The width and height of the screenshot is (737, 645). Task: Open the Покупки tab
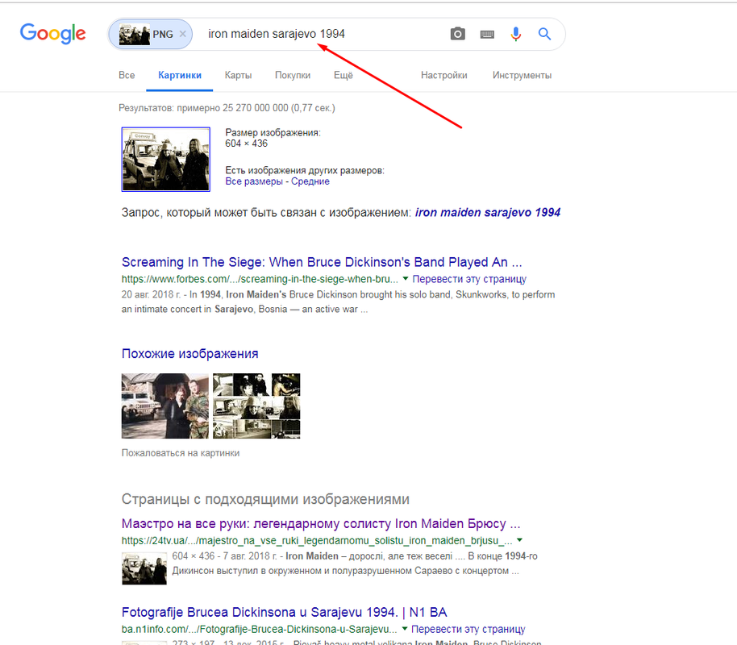coord(293,75)
